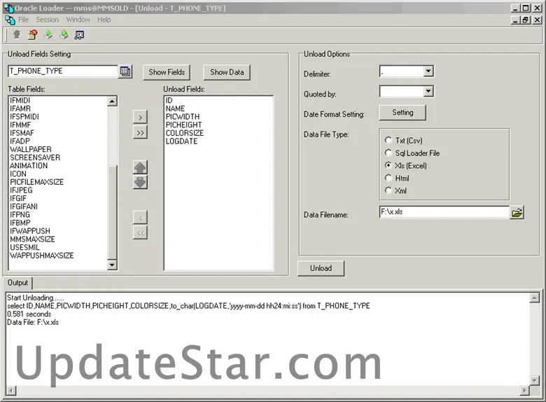Click the table picker icon beside T_PHONE_TYPE

[125, 71]
